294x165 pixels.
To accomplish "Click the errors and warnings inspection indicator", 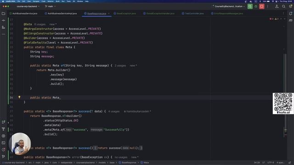I will 274,19.
